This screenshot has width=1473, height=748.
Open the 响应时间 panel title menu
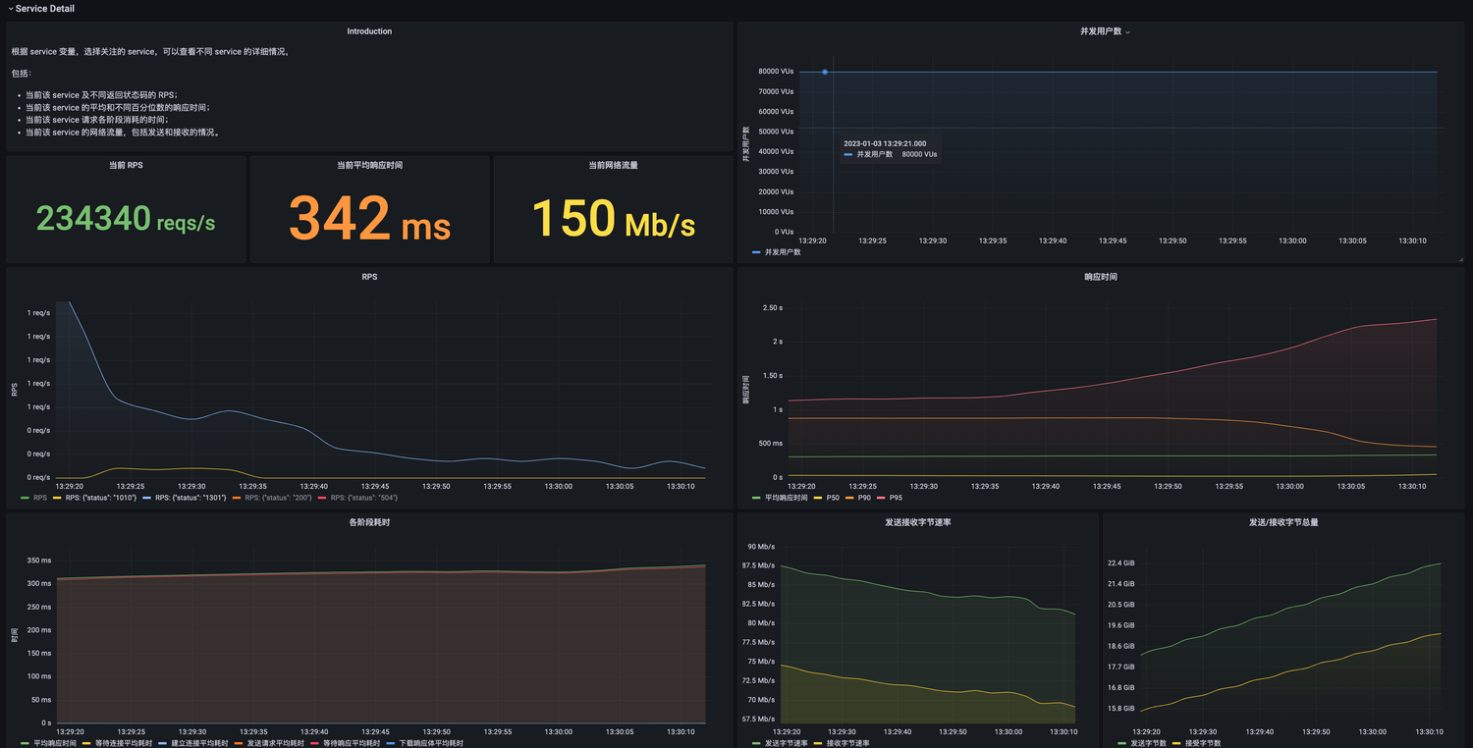[x=1100, y=277]
